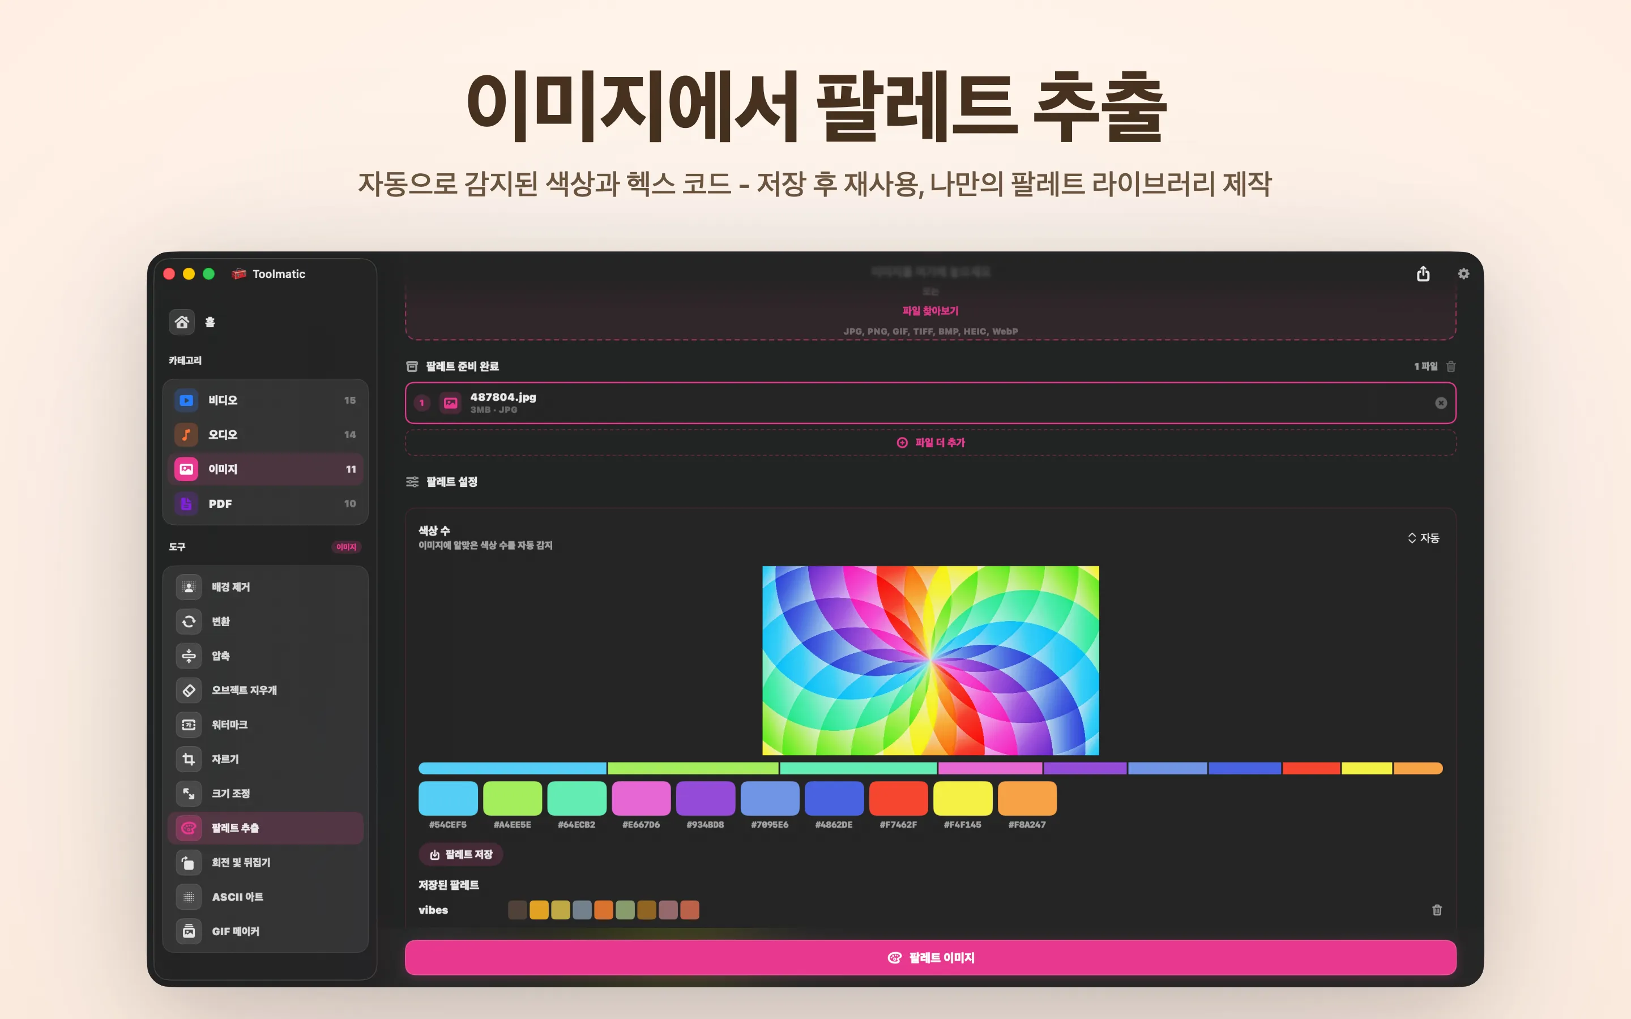Click the 팔레트 설정 sliders icon

[x=412, y=482]
